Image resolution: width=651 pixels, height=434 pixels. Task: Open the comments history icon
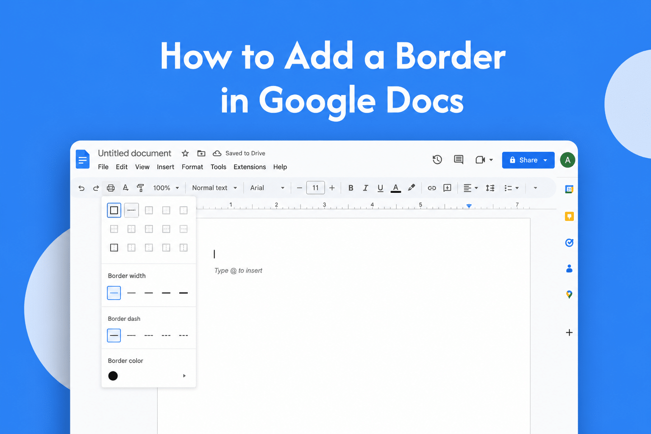(x=459, y=160)
